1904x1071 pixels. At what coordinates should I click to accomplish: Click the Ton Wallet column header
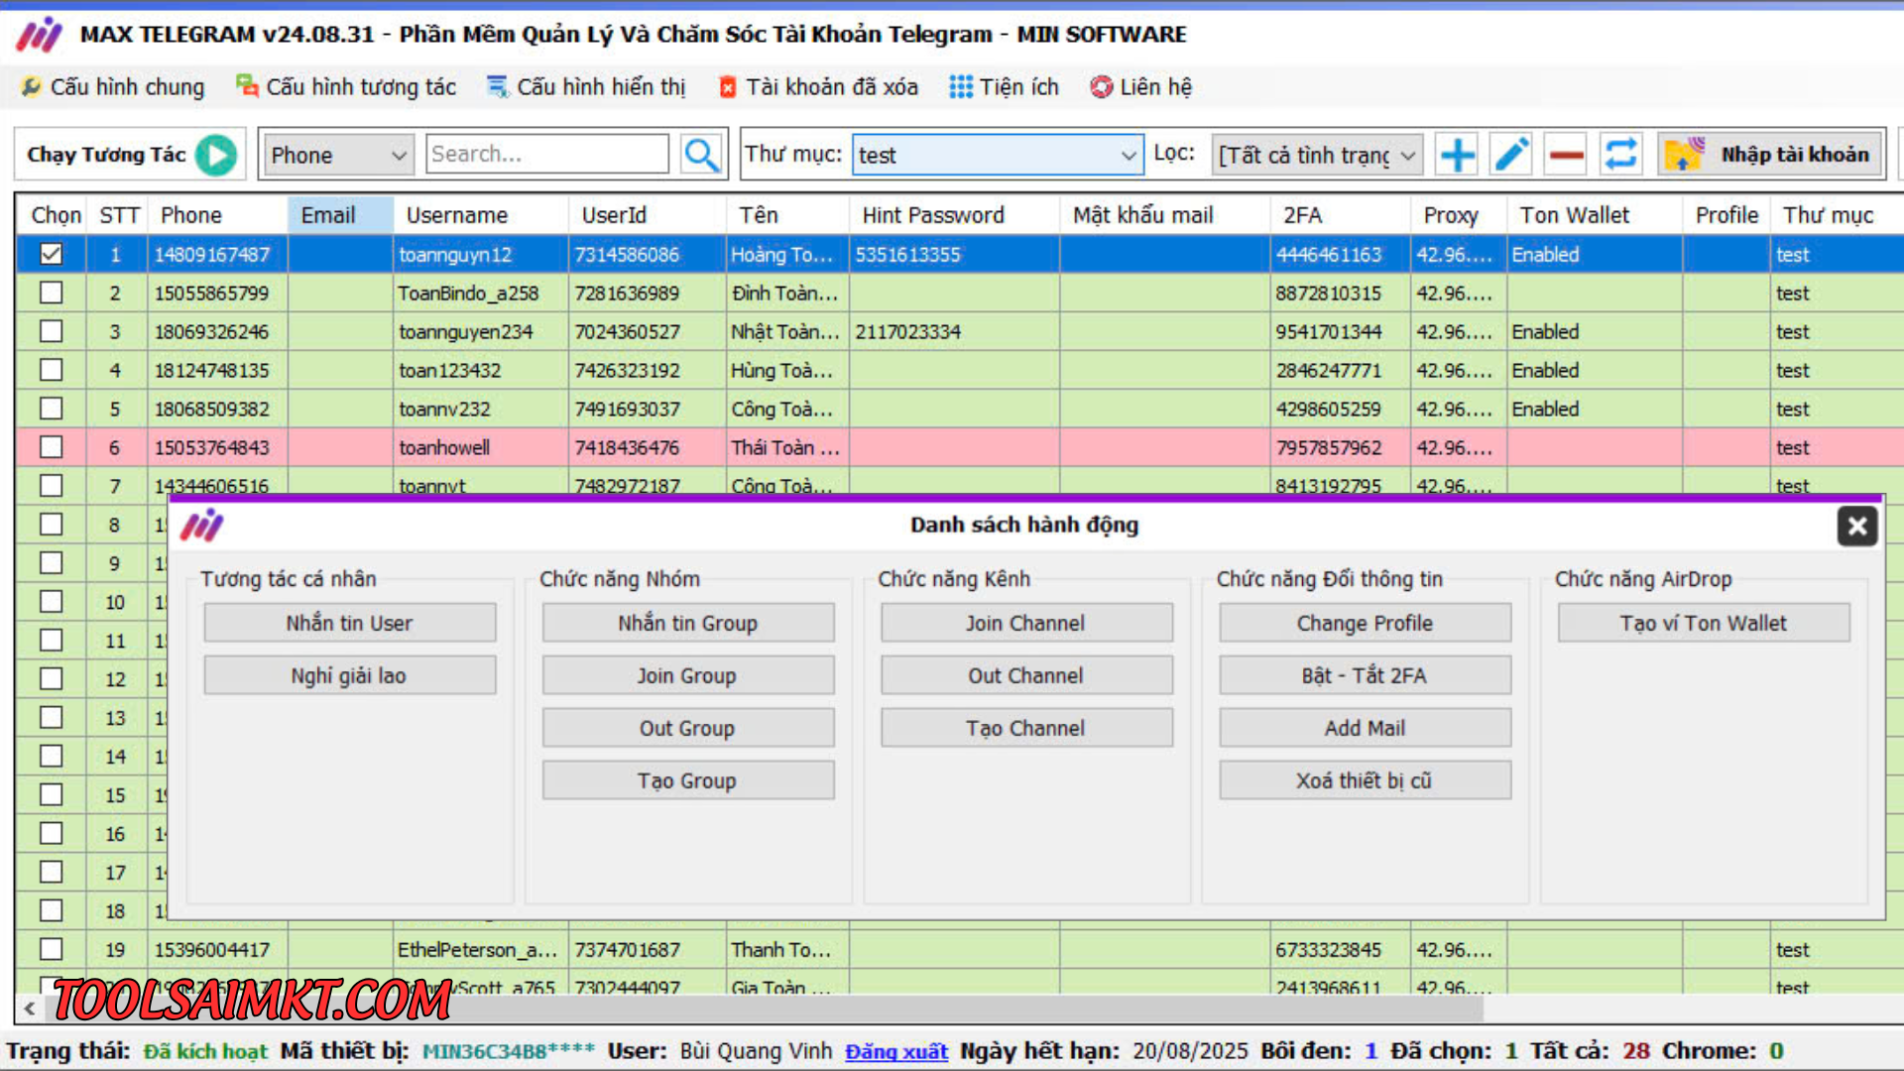click(x=1595, y=215)
